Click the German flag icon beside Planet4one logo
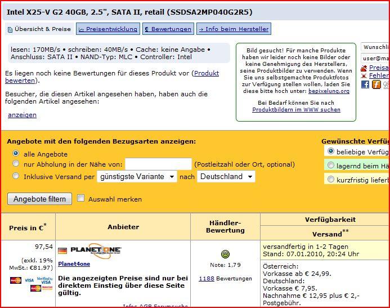 (x=62, y=251)
